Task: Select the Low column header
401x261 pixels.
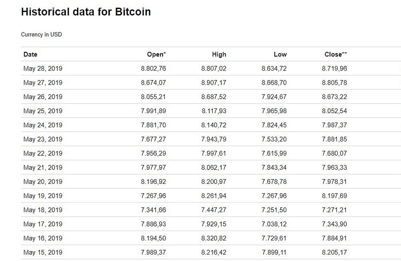Action: click(x=280, y=54)
